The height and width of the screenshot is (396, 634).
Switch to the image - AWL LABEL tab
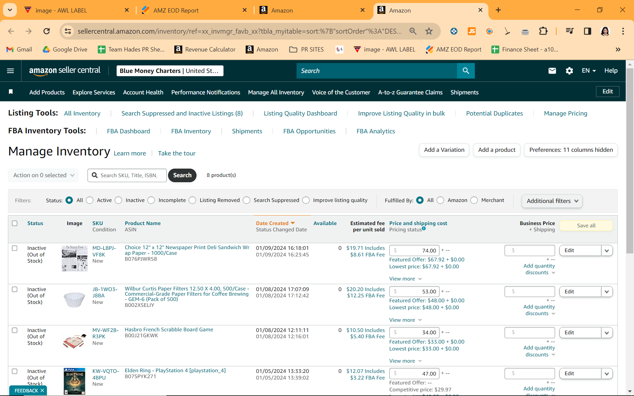coord(77,10)
